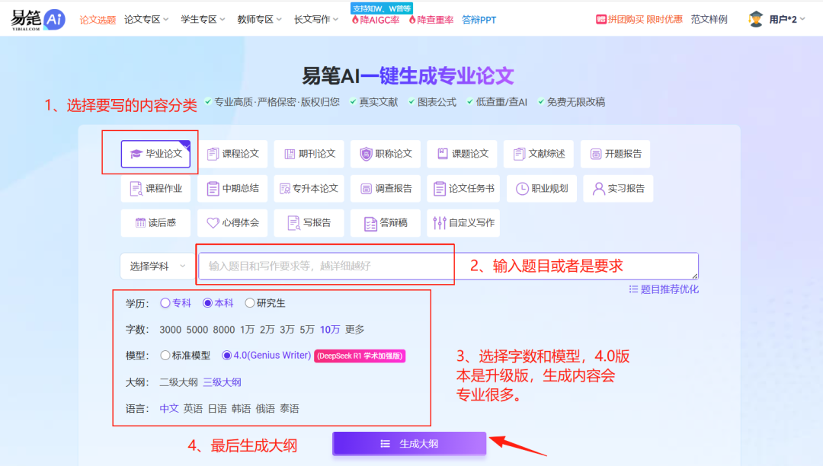The height and width of the screenshot is (466, 823).
Task: Select the 毕业论文 graduation cap category
Action: [x=155, y=154]
